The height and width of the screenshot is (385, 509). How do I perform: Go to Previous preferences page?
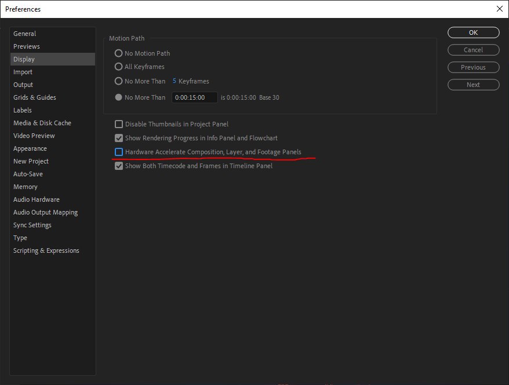tap(473, 67)
